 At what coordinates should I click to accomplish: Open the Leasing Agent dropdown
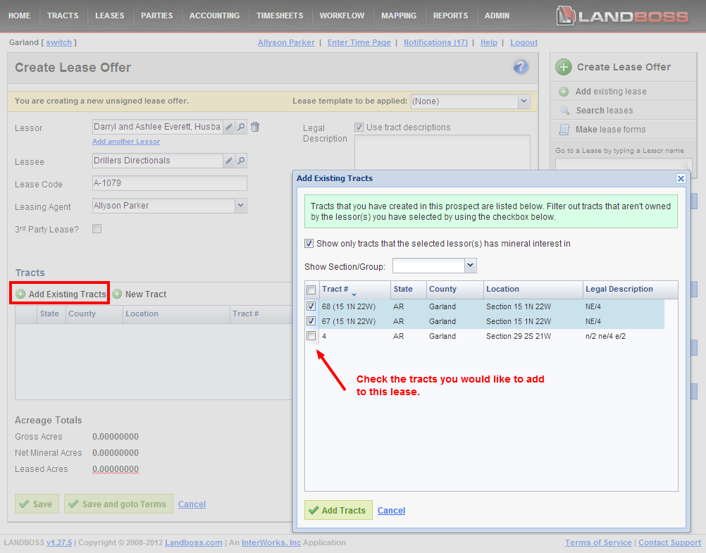[240, 206]
